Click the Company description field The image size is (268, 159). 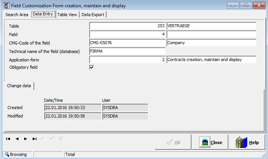click(211, 43)
